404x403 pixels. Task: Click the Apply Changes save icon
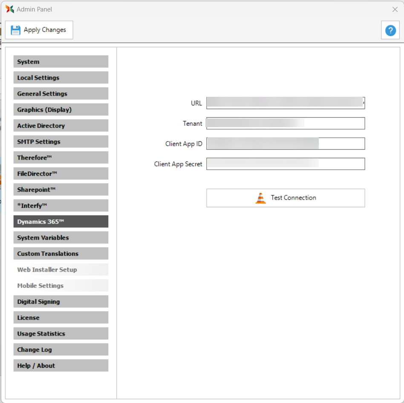tap(16, 30)
